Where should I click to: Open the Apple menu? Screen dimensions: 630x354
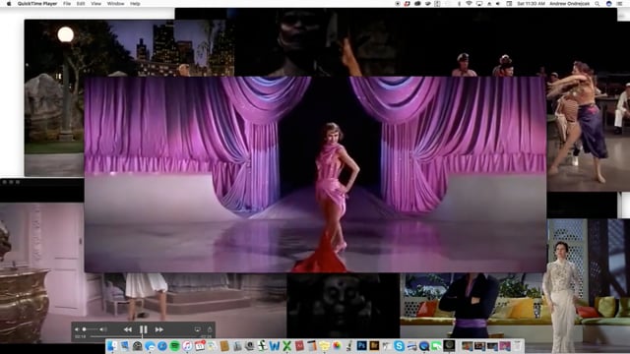point(9,4)
